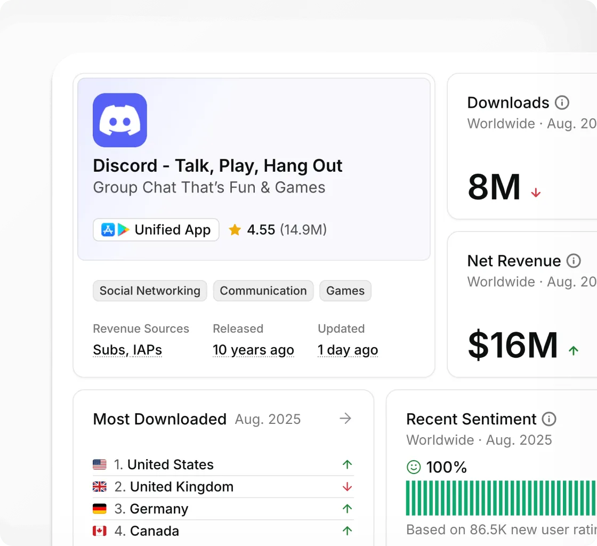This screenshot has height=546, width=597.
Task: Open the Communication category tag
Action: coord(263,291)
